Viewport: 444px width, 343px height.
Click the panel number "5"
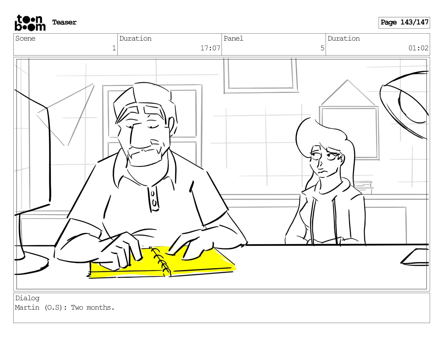click(322, 48)
